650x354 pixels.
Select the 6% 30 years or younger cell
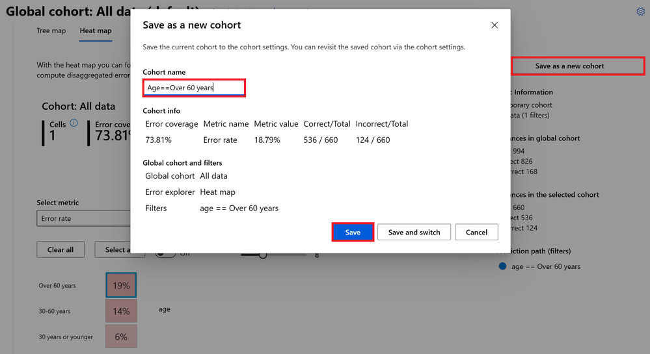[x=121, y=336]
